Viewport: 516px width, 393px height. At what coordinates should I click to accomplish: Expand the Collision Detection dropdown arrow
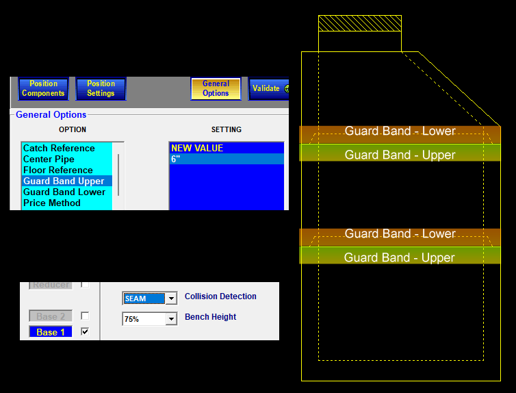coord(171,299)
